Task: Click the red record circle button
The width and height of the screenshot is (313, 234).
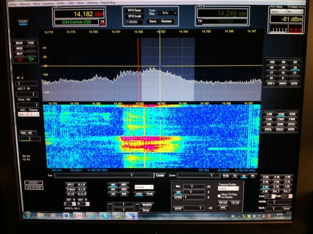Action: pyautogui.click(x=20, y=59)
